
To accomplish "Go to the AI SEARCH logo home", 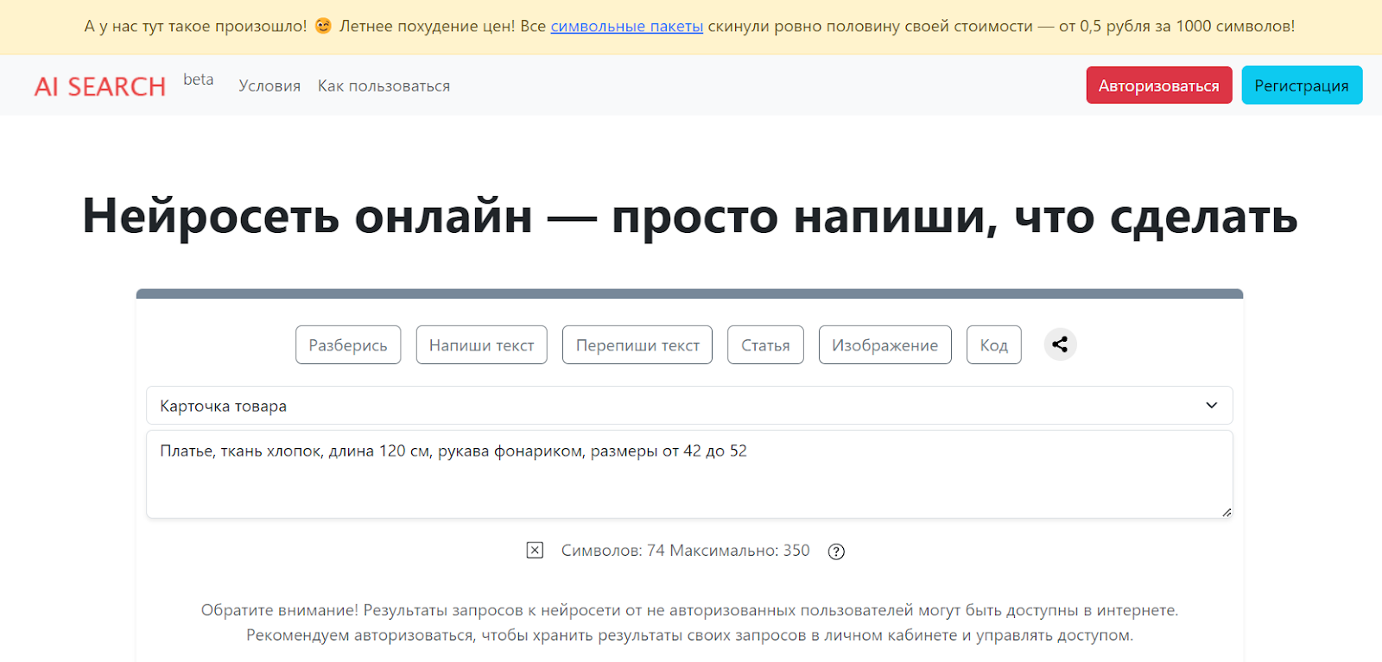I will (100, 86).
